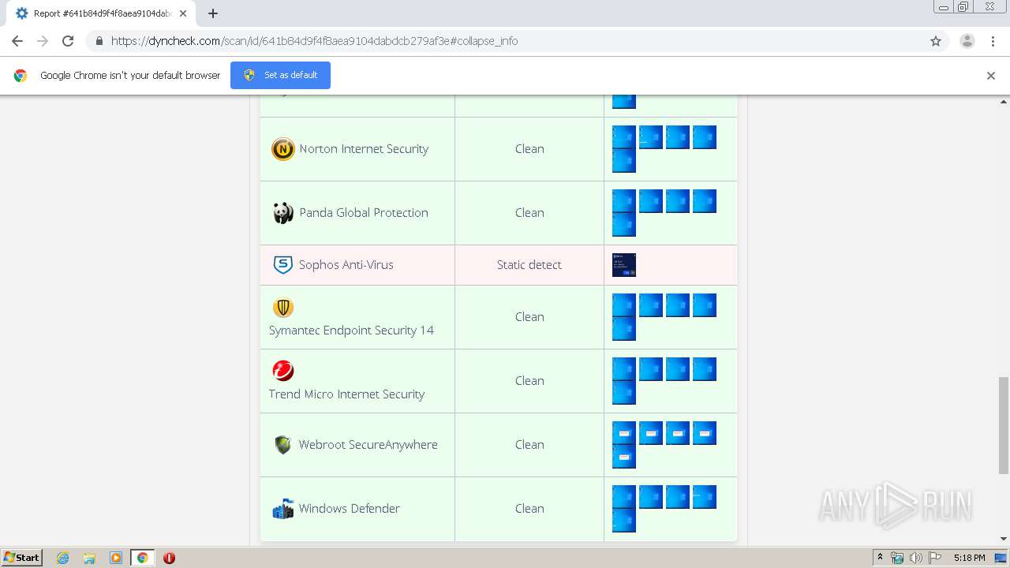Close the Report #641b84d9 tab
Screen dimensions: 1010x568
point(183,13)
